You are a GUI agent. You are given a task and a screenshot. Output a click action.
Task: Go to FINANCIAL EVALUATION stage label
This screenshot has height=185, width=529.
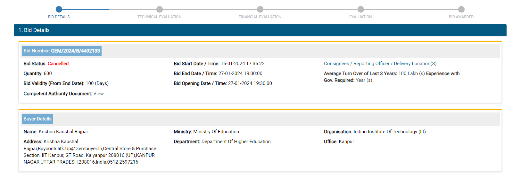(x=260, y=17)
